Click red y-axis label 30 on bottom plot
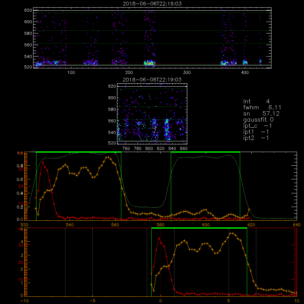This screenshot has width=304, height=304. tap(21, 245)
